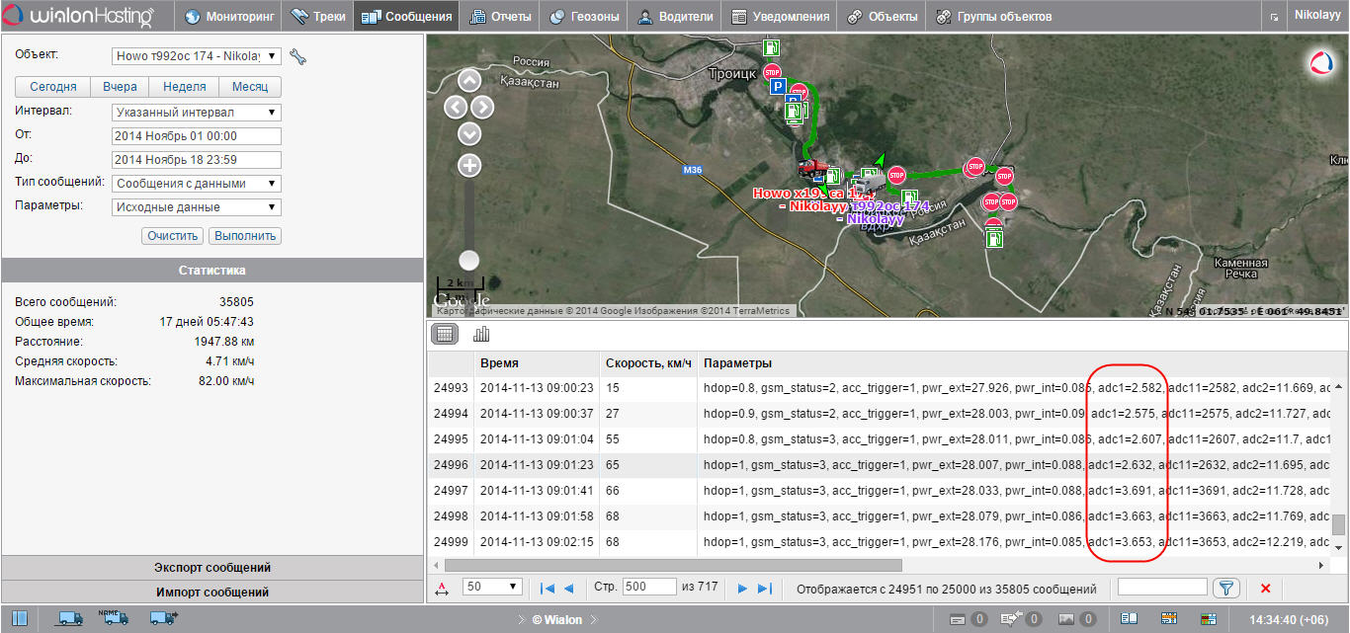Click the Неделя interval button
Viewport: 1350px width, 633px height.
184,87
